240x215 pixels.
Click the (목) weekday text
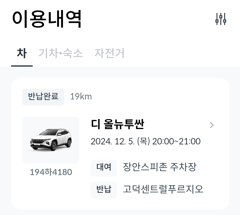pos(143,141)
